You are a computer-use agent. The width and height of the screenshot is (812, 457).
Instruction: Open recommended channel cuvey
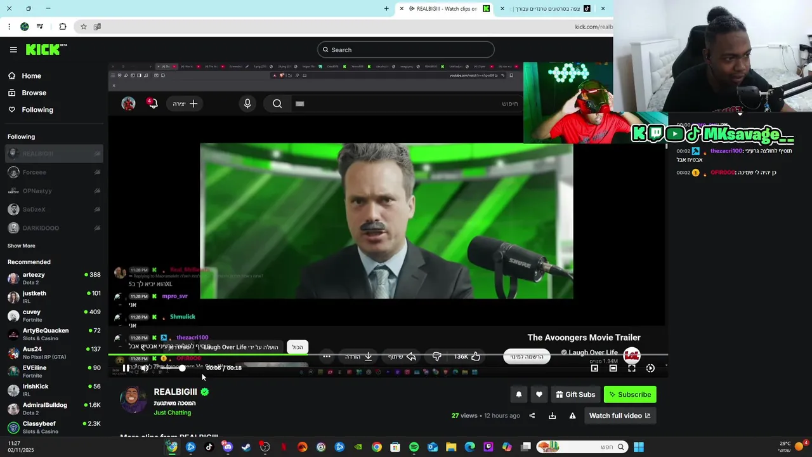click(x=54, y=315)
